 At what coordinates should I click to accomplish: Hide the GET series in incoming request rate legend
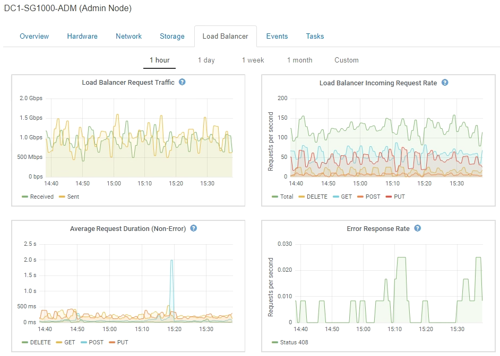[x=343, y=197]
